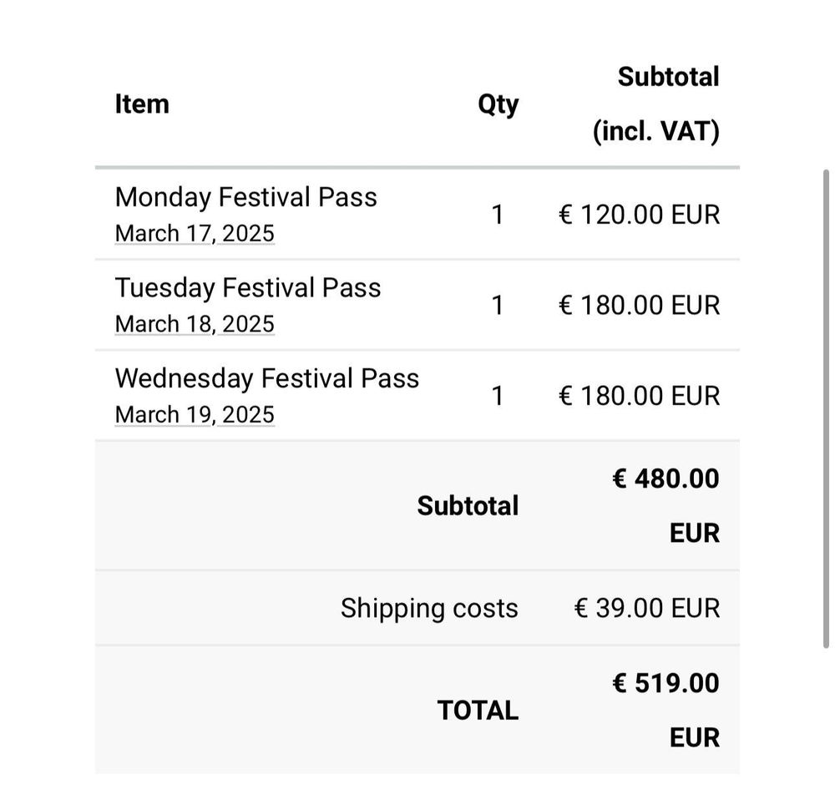This screenshot has width=835, height=810.
Task: Click the bold Subtotal label in summary
Action: coord(468,506)
